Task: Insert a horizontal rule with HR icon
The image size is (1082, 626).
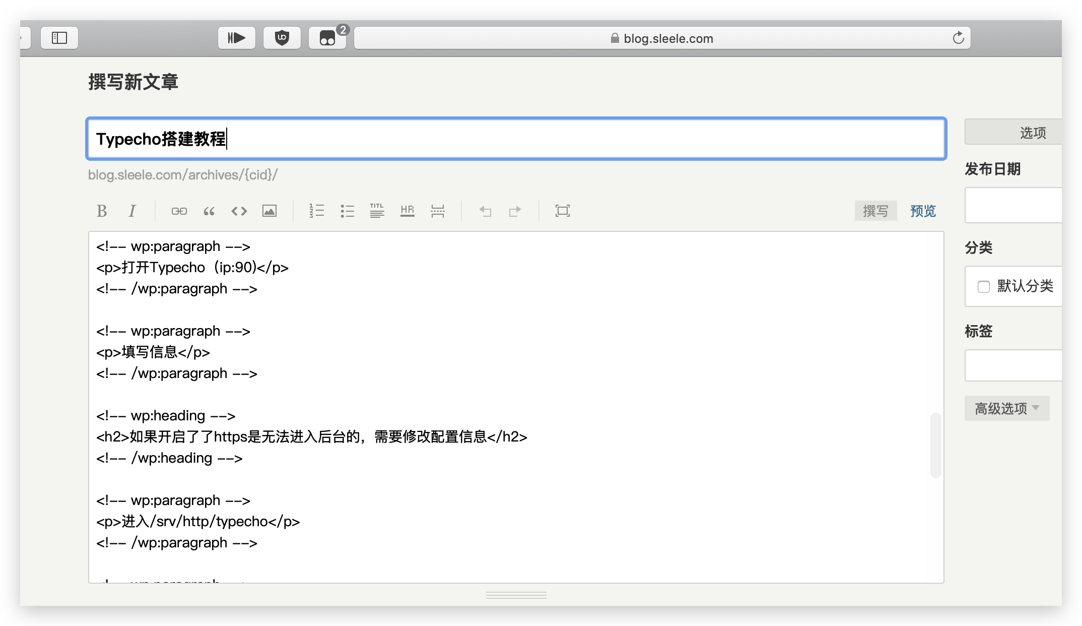Action: coord(407,211)
